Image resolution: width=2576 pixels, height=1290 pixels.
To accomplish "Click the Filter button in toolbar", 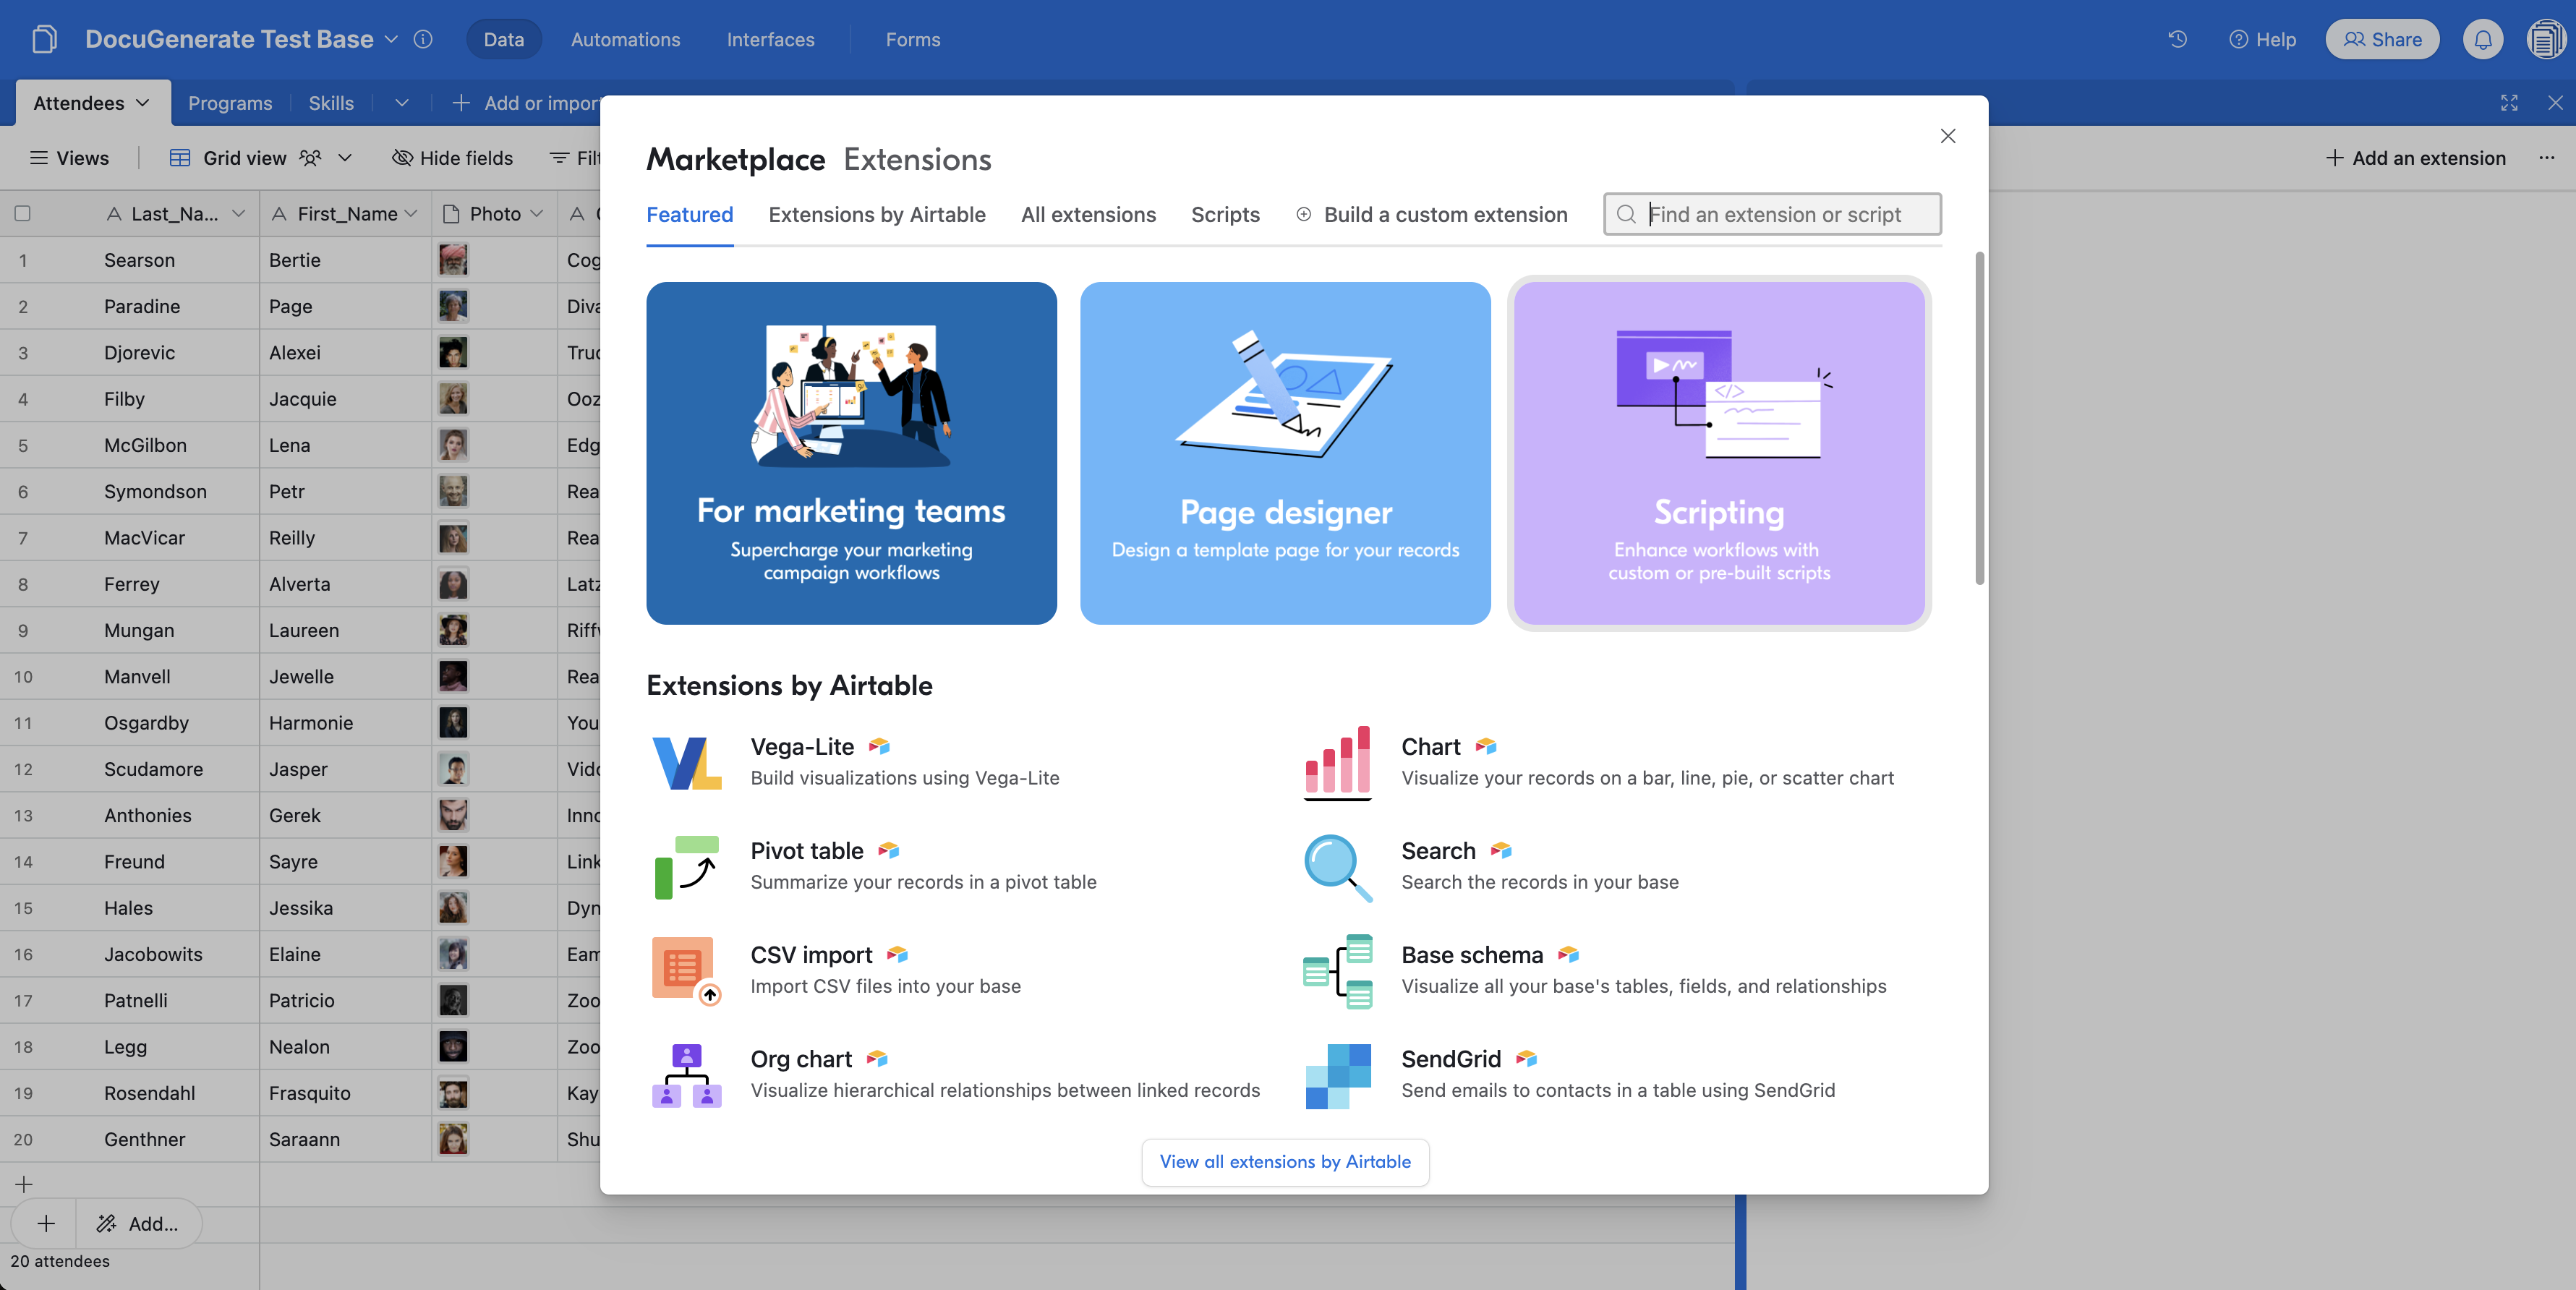I will (x=576, y=157).
